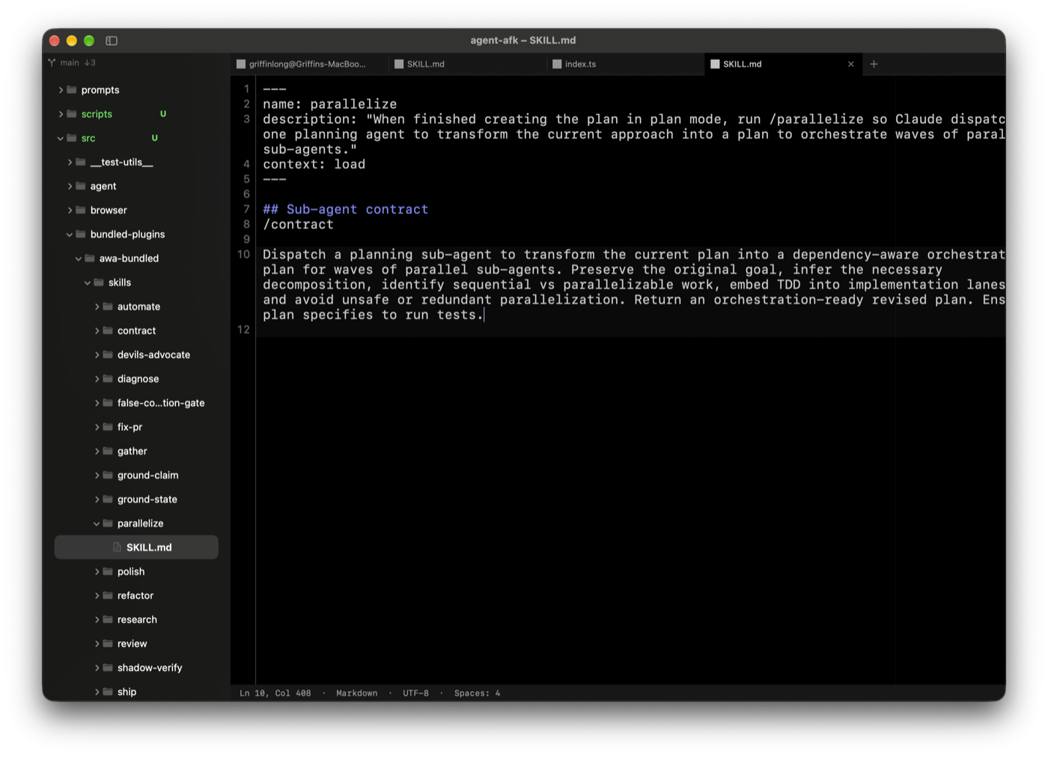The image size is (1048, 757).
Task: Click the src folder icon
Action: 72,138
